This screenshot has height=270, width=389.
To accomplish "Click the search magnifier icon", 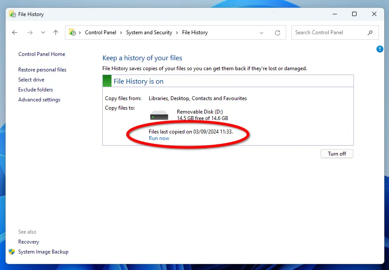I will point(370,33).
